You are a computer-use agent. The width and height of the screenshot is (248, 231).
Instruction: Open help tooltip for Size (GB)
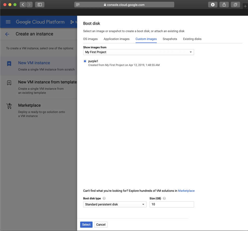164,198
